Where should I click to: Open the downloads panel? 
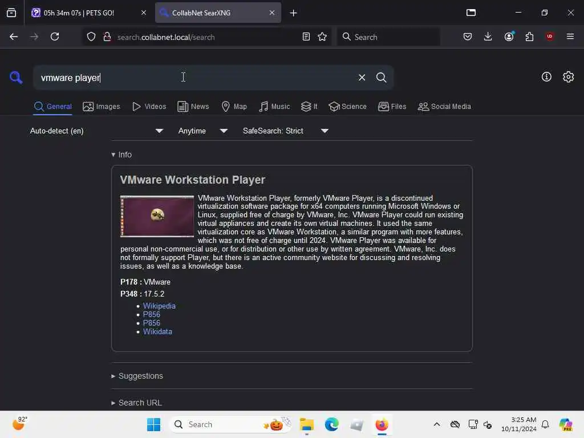[x=488, y=36]
